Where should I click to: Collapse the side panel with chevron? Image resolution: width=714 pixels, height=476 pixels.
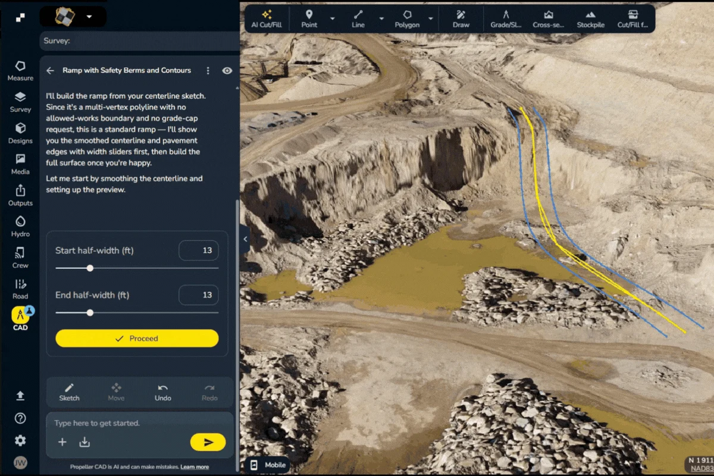[x=245, y=239]
